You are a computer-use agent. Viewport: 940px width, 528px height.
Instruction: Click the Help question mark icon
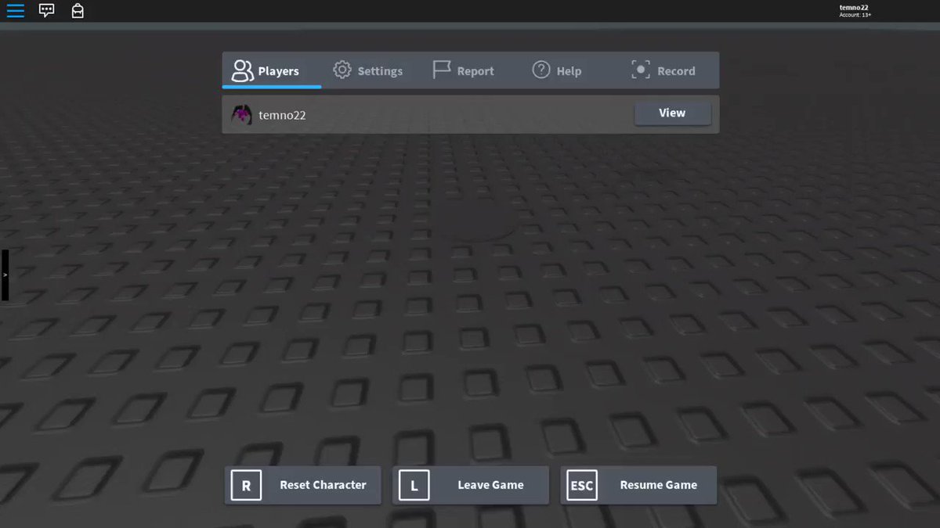541,70
